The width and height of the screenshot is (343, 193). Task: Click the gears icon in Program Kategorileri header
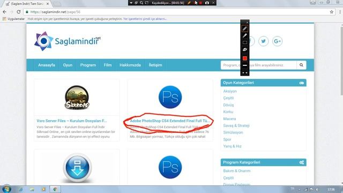302,162
